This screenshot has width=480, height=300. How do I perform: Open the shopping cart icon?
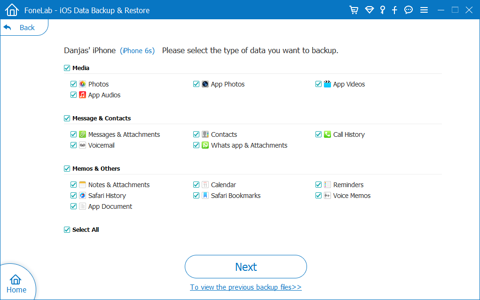[x=354, y=10]
